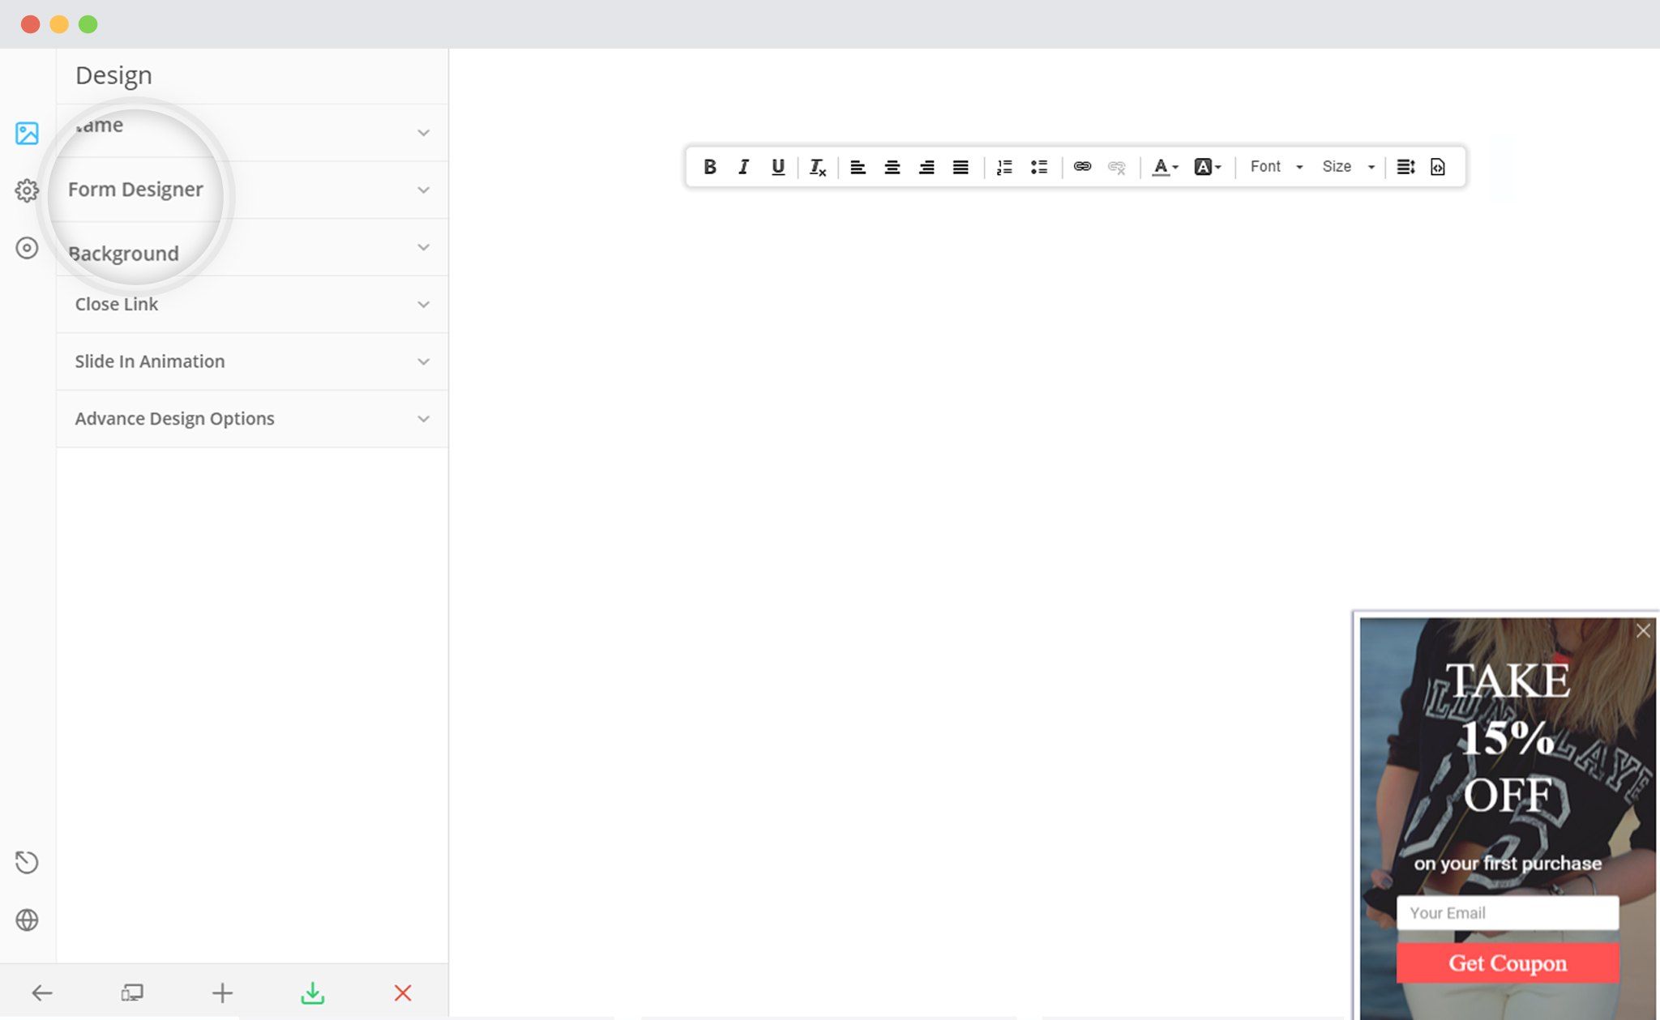Click the insert link icon

coord(1082,166)
